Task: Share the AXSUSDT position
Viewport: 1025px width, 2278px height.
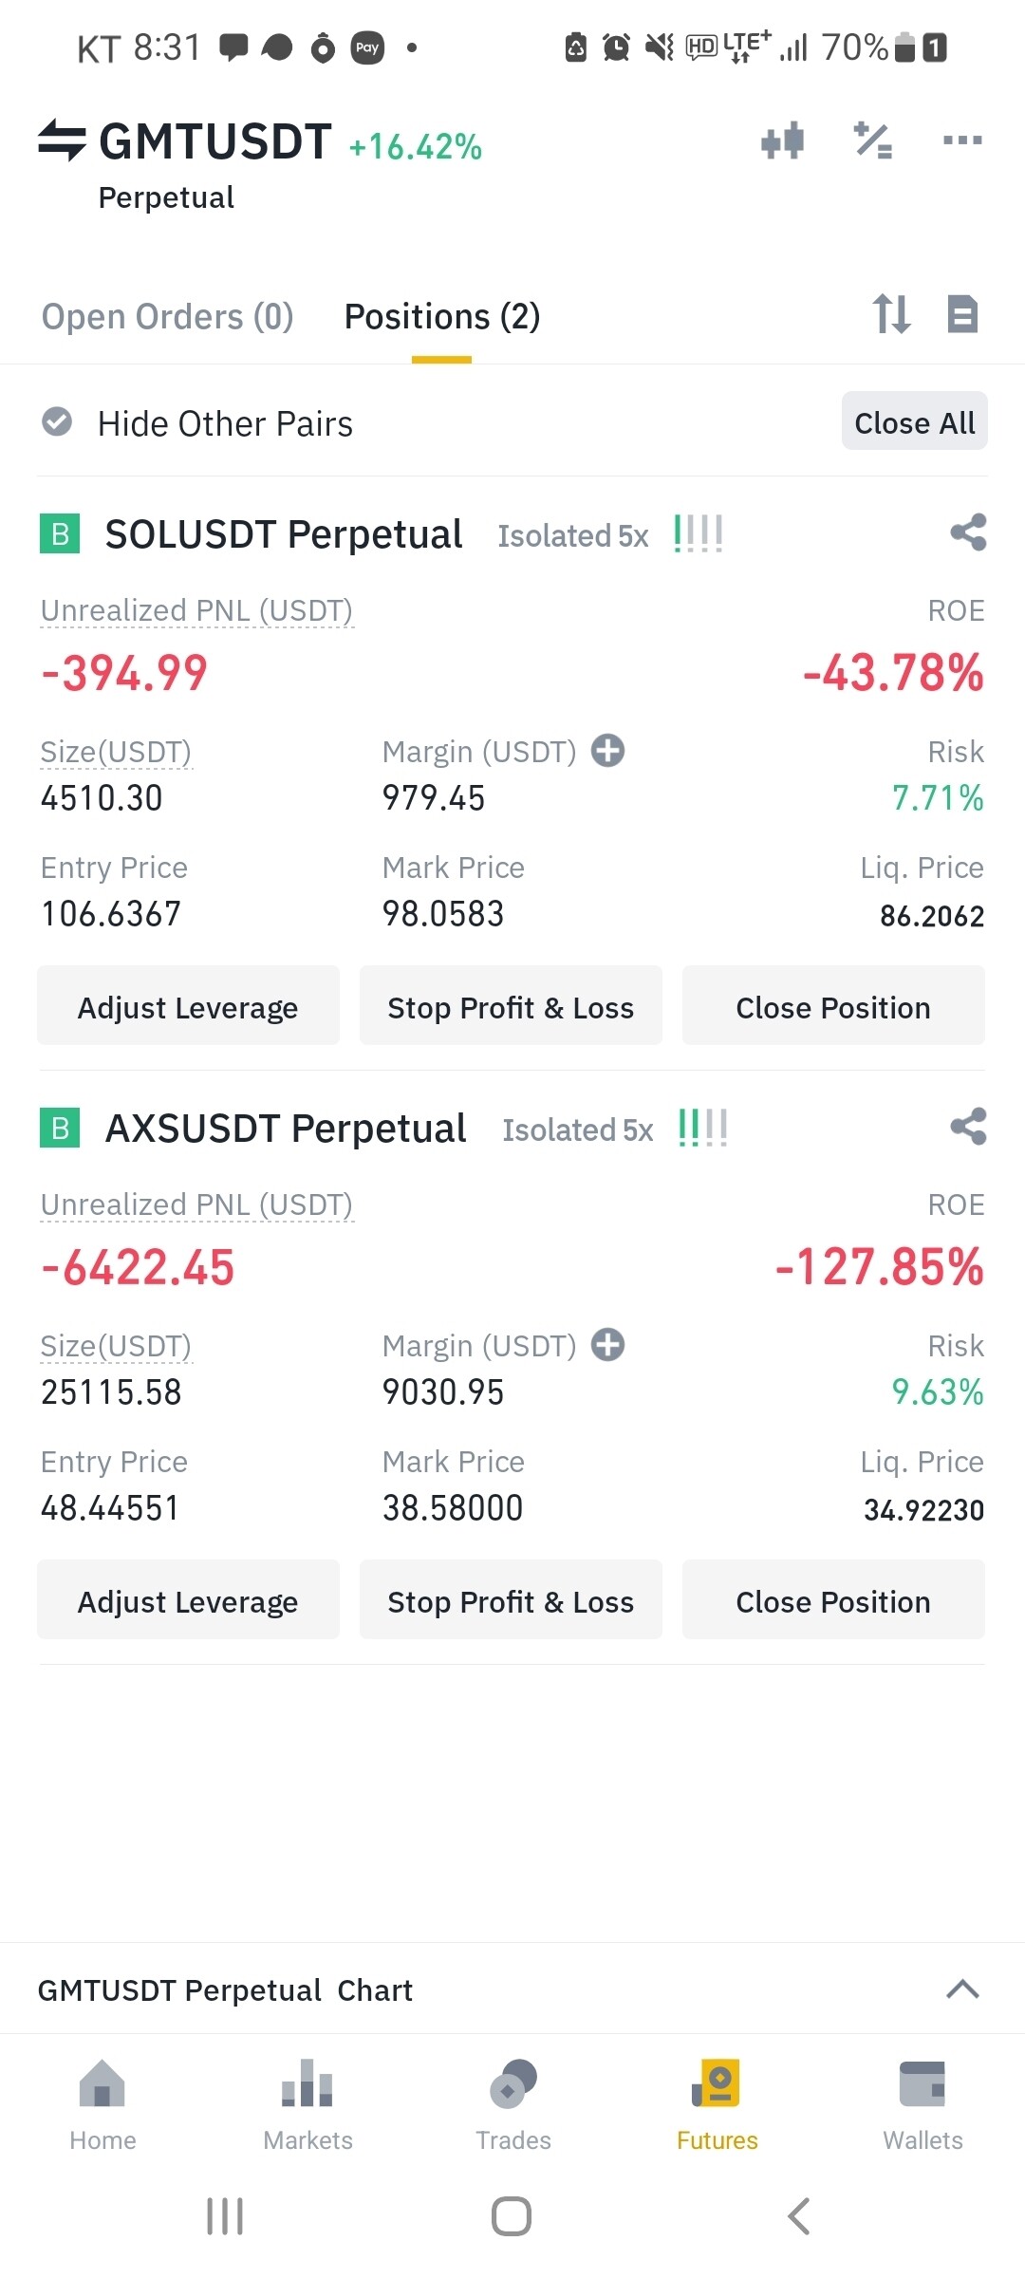Action: pyautogui.click(x=968, y=1127)
